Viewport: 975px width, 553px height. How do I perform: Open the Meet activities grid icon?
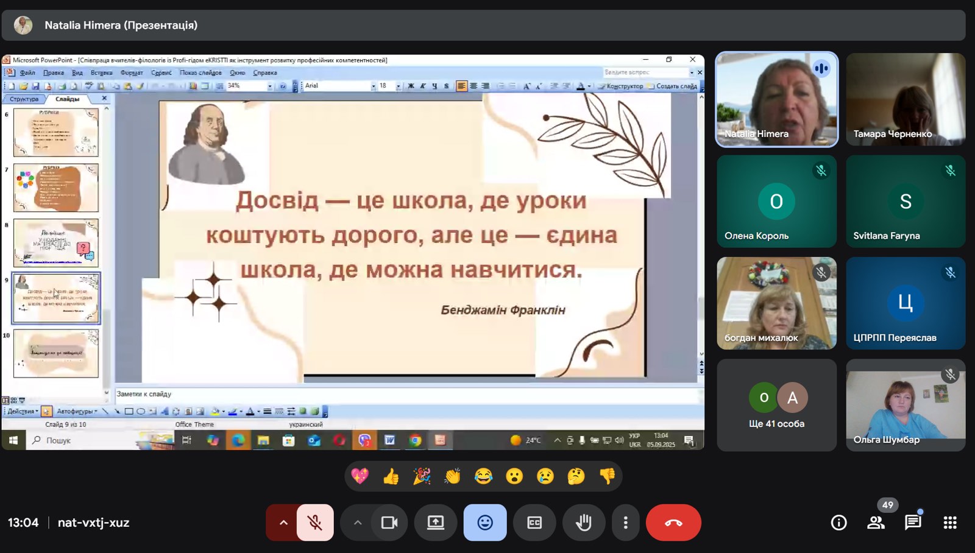tap(950, 523)
